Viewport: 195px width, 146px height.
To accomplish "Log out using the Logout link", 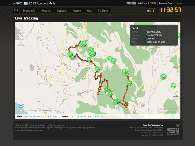I will pyautogui.click(x=179, y=3).
